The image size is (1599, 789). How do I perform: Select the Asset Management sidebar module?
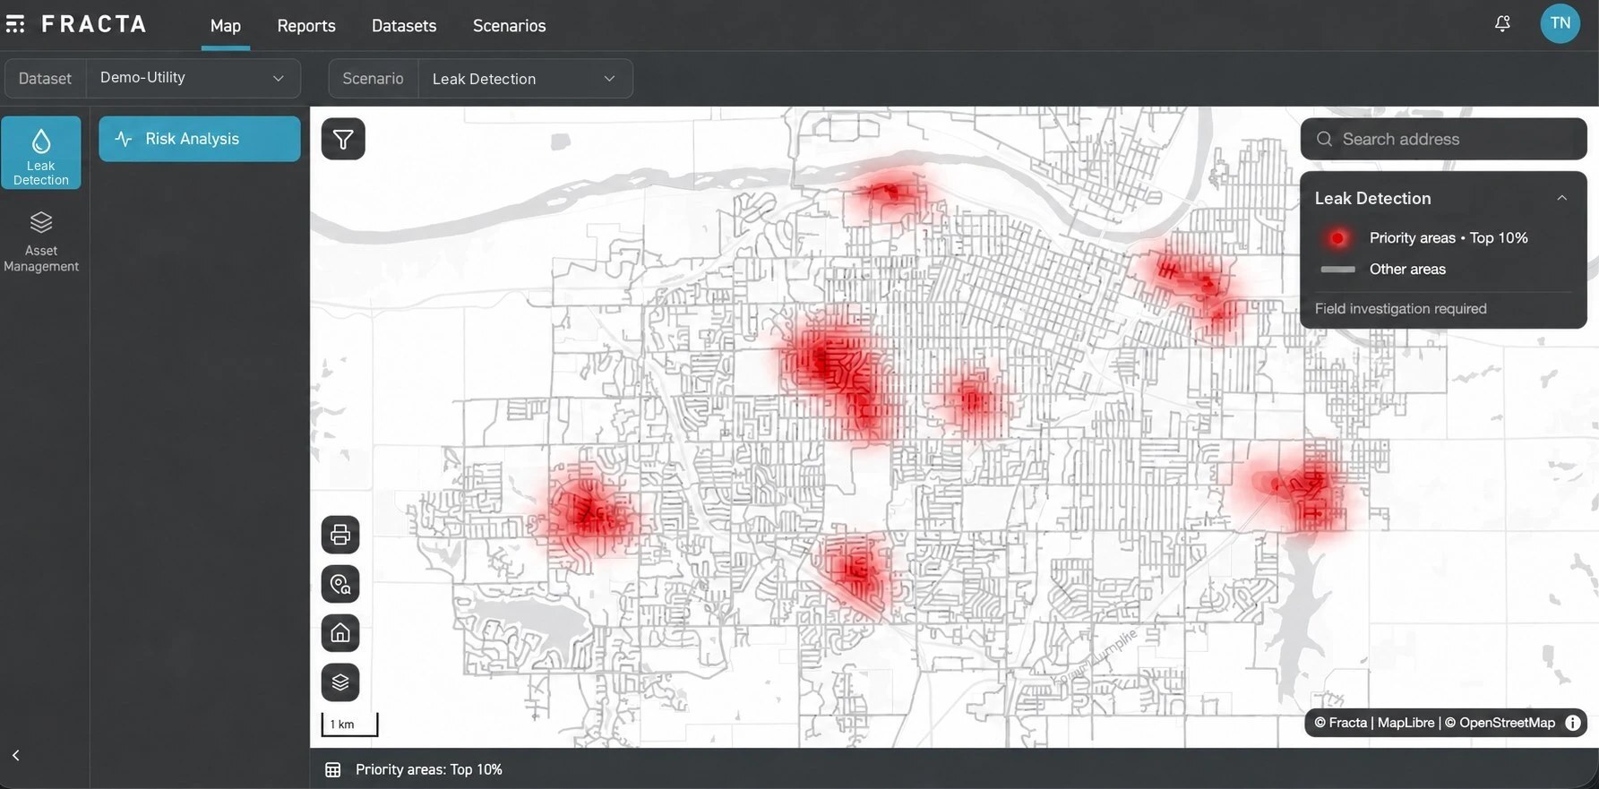pos(41,242)
